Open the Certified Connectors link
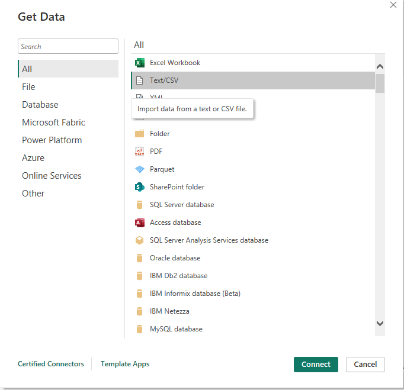404x390 pixels. [51, 364]
